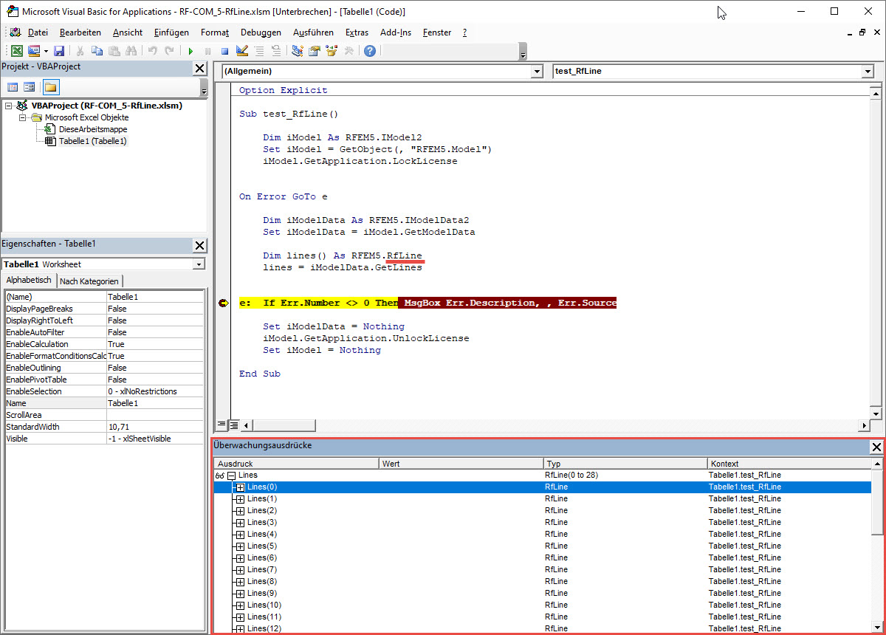Close the Überwachungsausdrücke panel
886x635 pixels.
pos(876,447)
